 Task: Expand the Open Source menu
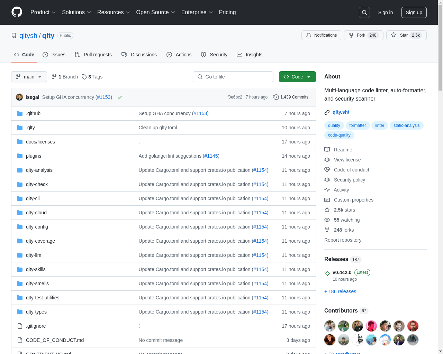pyautogui.click(x=156, y=12)
